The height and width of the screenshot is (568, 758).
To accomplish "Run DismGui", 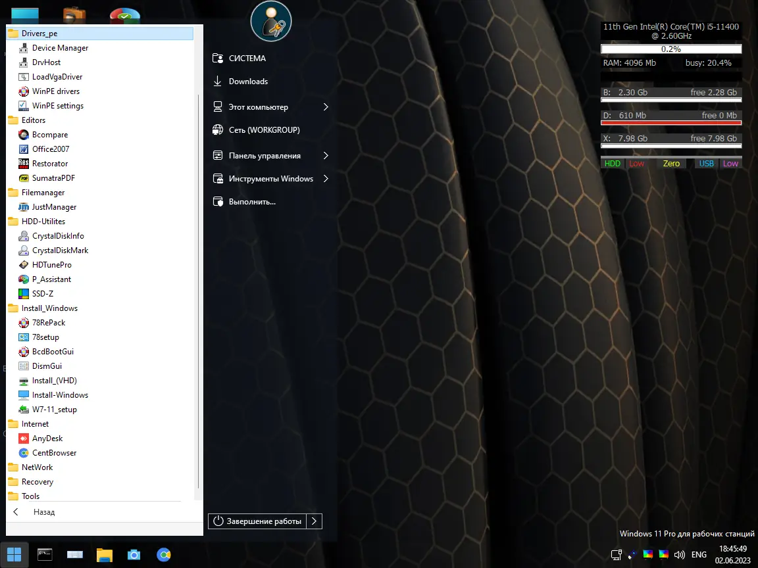I will pos(46,366).
